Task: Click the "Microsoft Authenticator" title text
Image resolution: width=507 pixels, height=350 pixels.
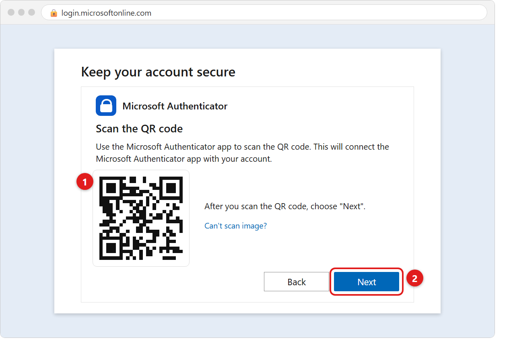Action: 175,106
